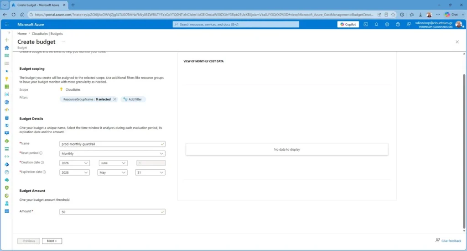Open the Reset period Monthly dropdown
This screenshot has height=251, width=467.
[112, 153]
